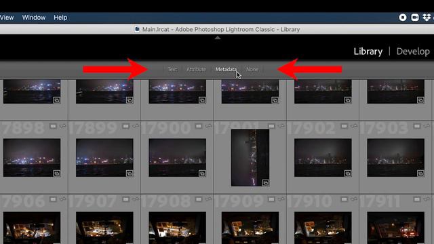Click the badge on thumbnail 17899's corner

click(130, 174)
